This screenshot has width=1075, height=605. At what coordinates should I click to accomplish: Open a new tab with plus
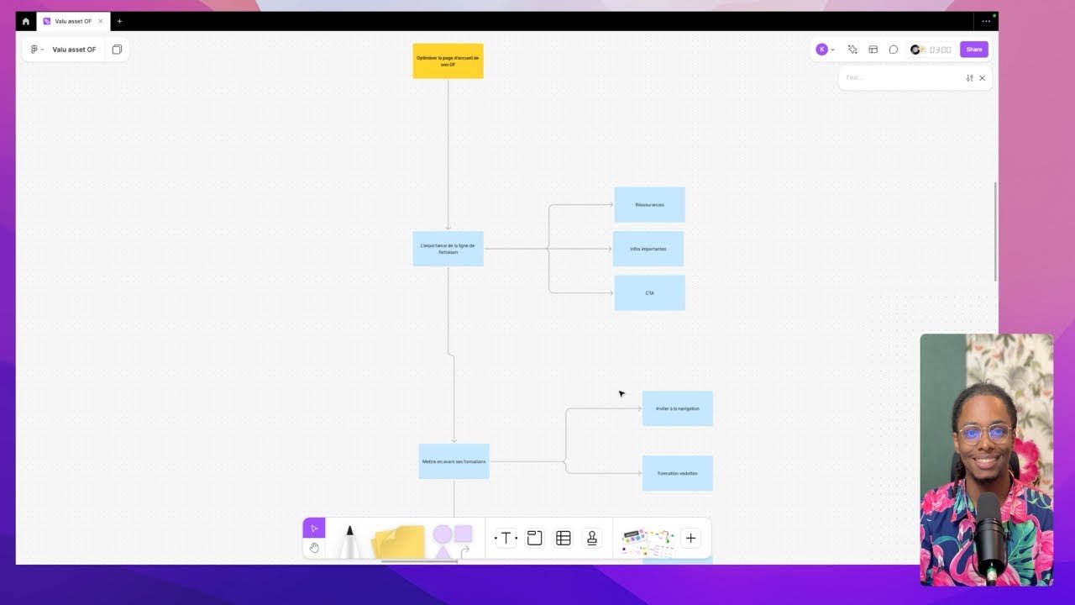tap(119, 21)
